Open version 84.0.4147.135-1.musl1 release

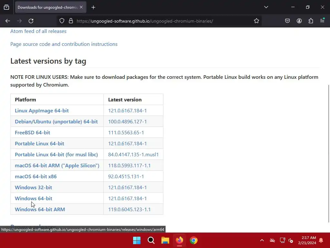tap(133, 154)
